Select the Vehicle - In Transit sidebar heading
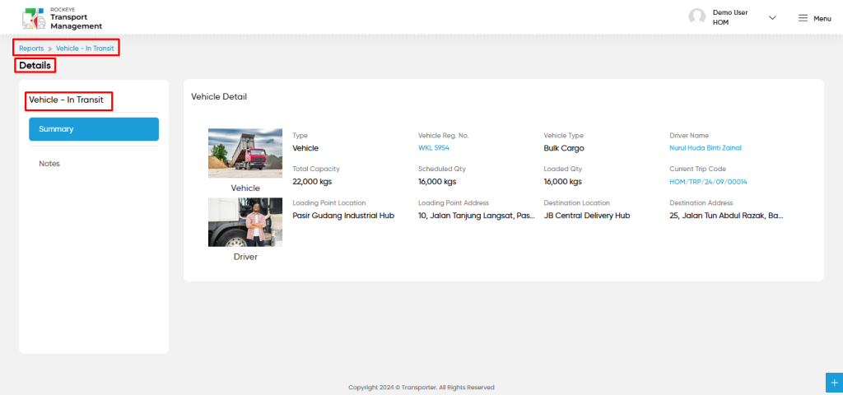The width and height of the screenshot is (843, 395). click(66, 100)
